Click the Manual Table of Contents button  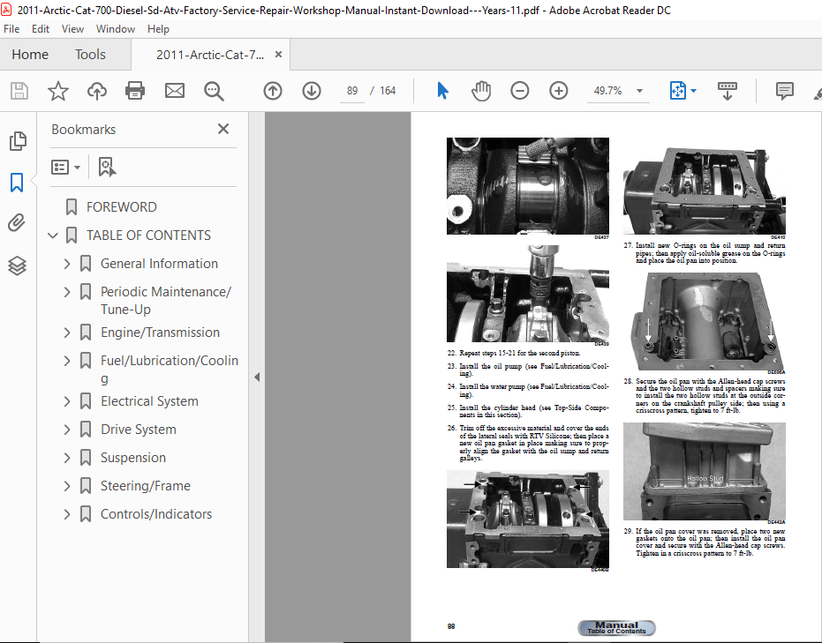616,628
